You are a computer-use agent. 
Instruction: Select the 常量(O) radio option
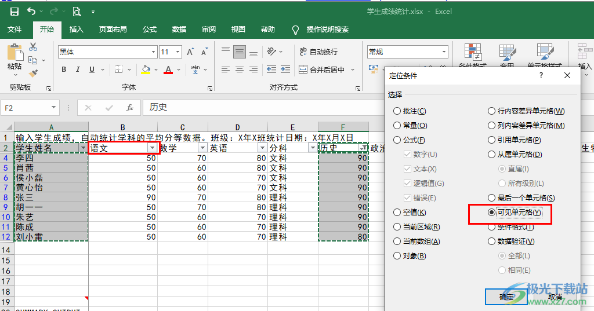(410, 126)
